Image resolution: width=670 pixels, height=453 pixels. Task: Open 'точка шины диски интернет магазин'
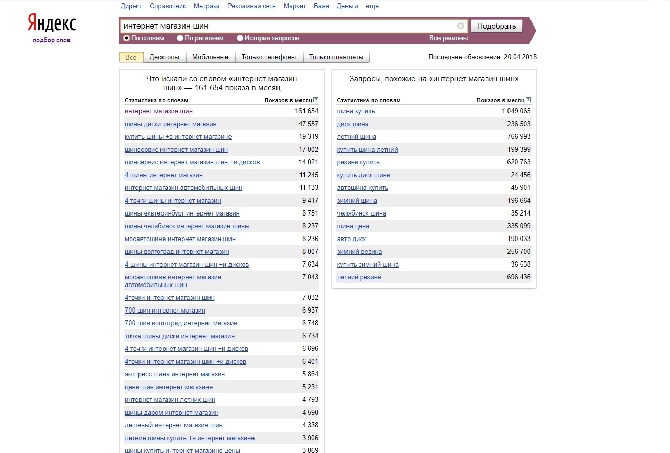[x=179, y=336]
